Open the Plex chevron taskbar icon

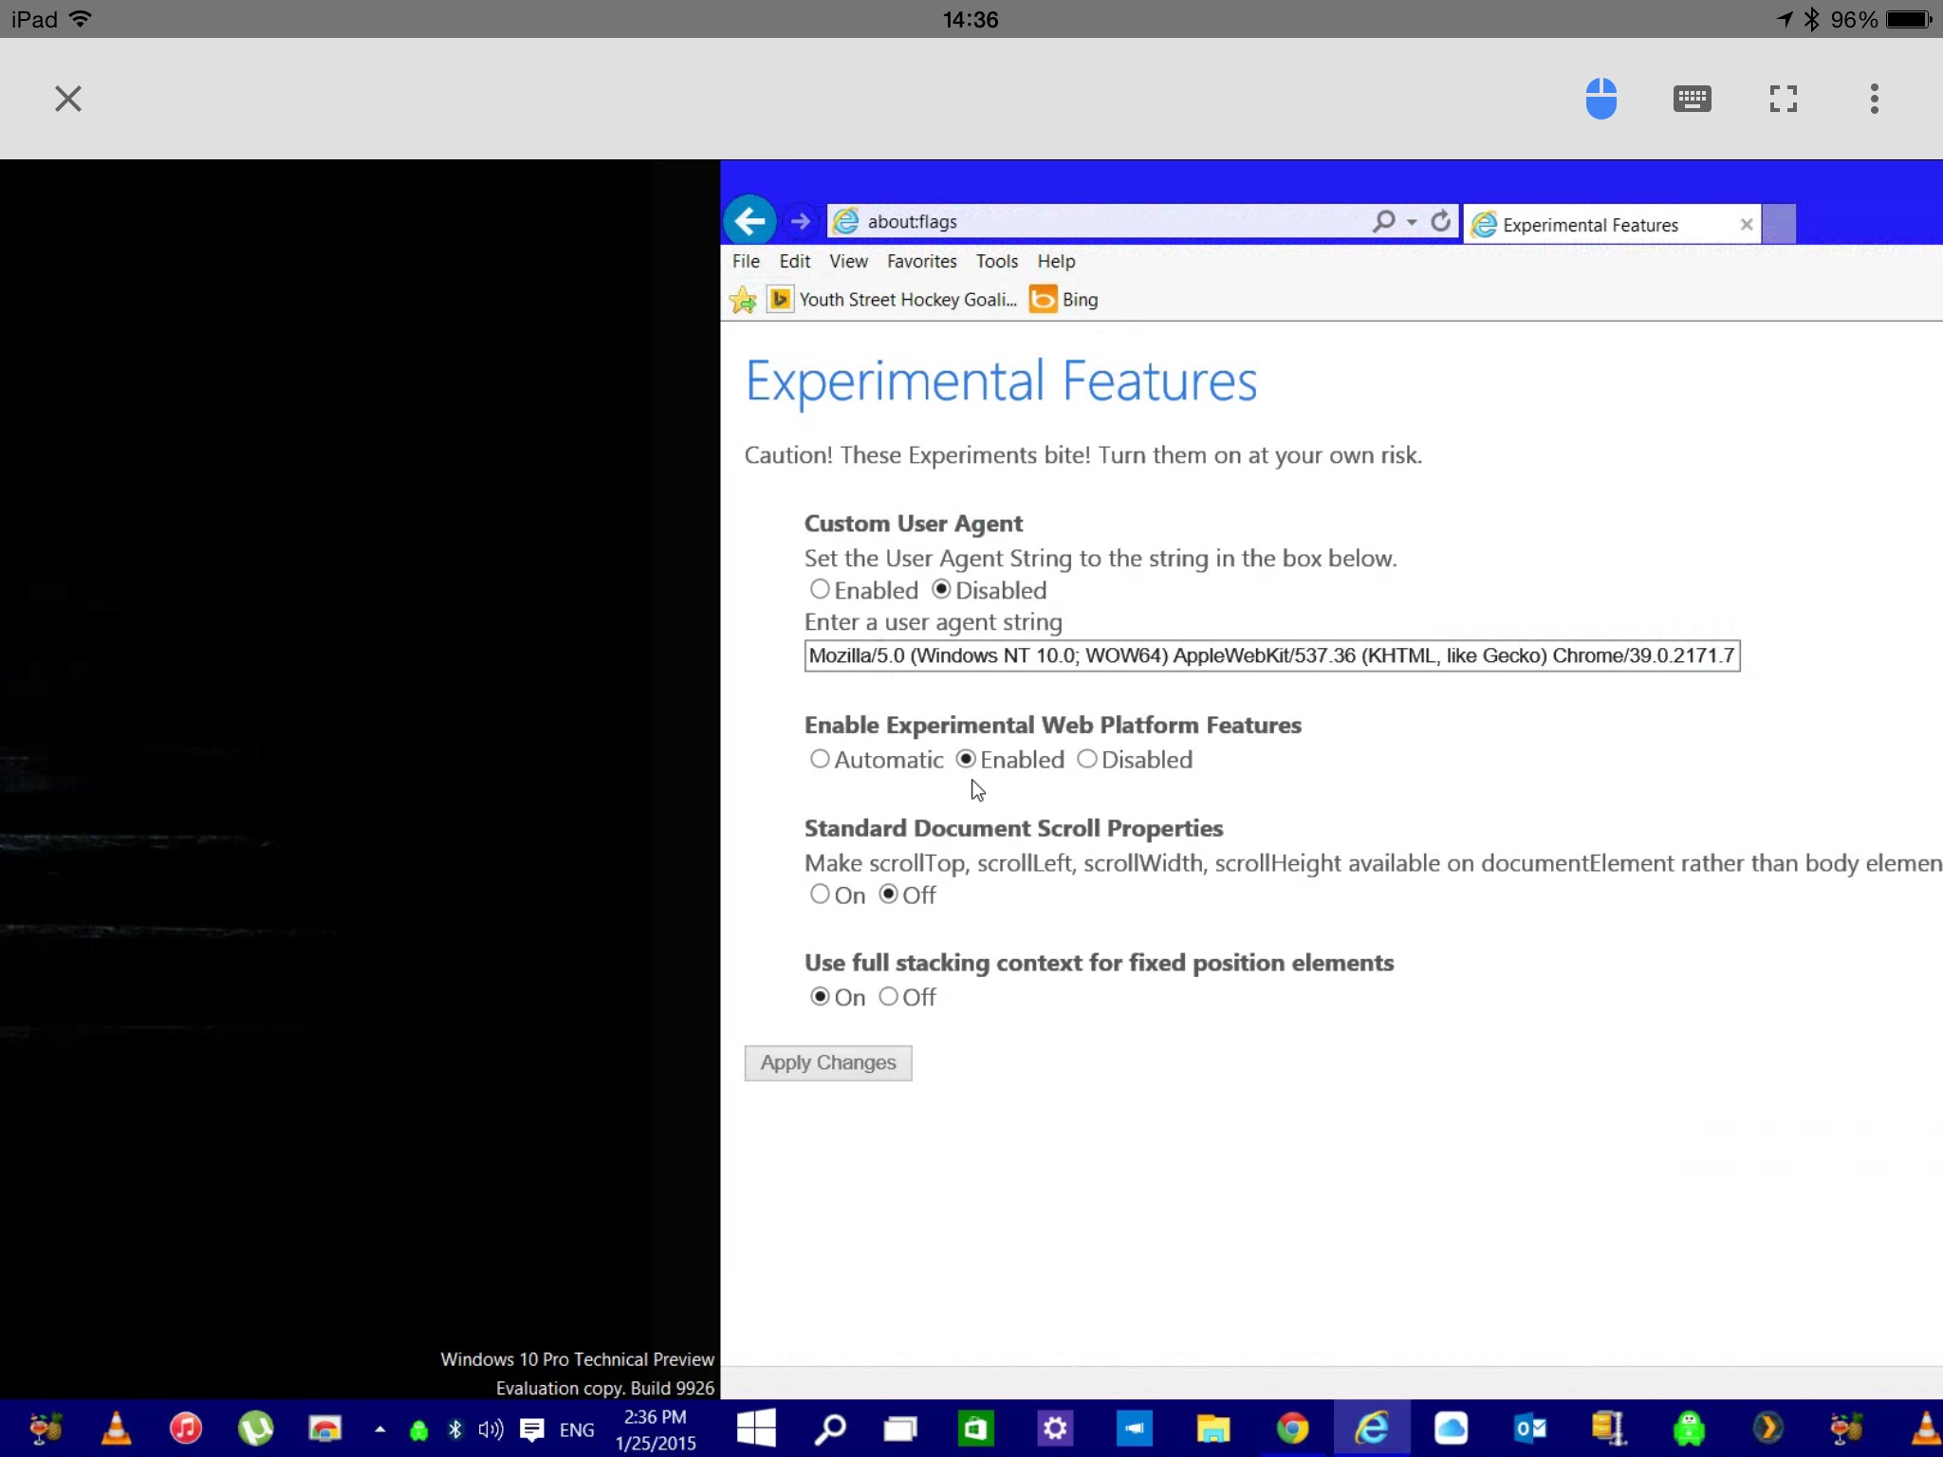(x=1767, y=1428)
